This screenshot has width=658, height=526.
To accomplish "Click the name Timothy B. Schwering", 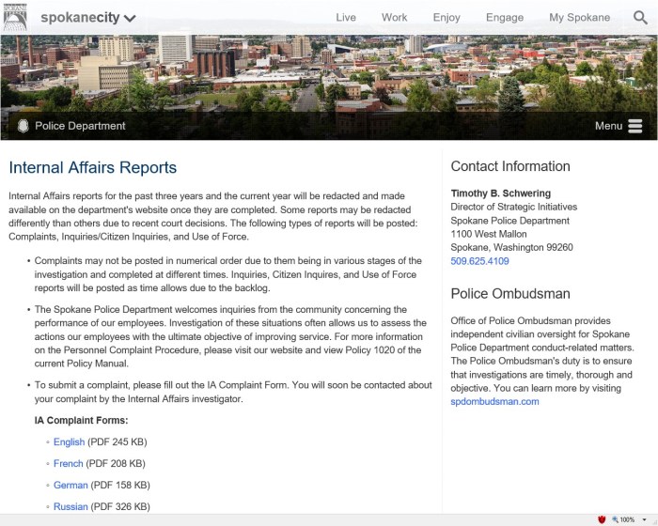I will point(501,193).
